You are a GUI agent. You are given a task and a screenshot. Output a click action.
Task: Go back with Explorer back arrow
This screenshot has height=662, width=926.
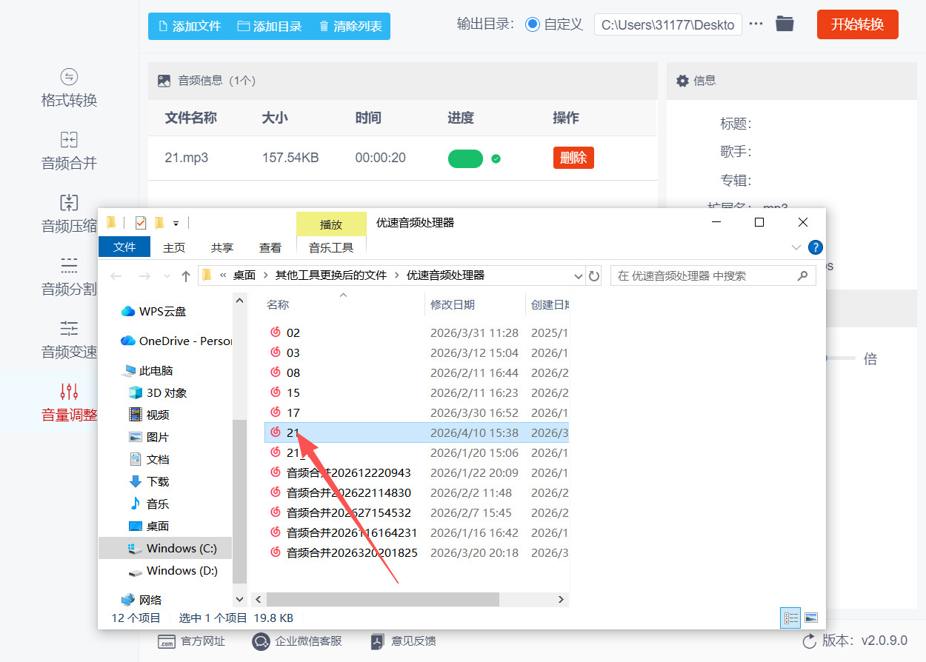(x=116, y=275)
